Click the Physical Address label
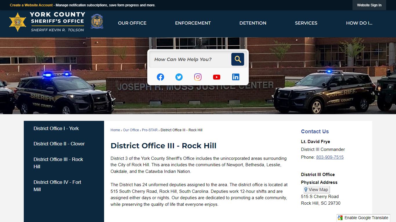The height and width of the screenshot is (222, 396). tap(319, 182)
